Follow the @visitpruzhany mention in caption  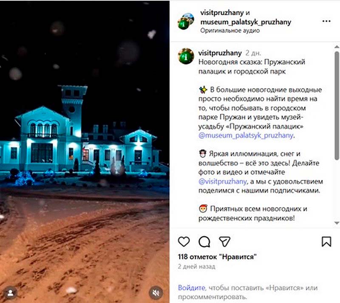(223, 181)
